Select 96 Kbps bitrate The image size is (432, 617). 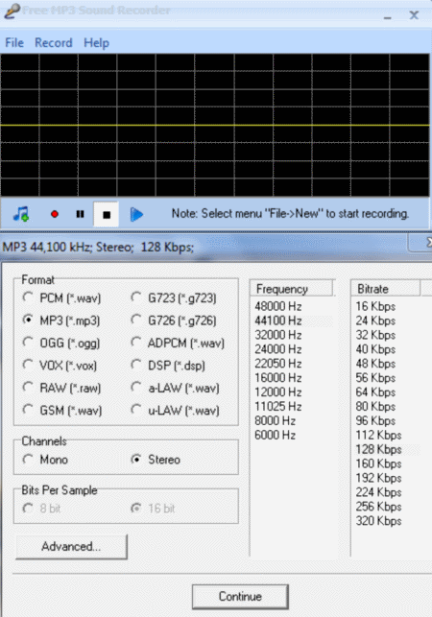pyautogui.click(x=375, y=420)
